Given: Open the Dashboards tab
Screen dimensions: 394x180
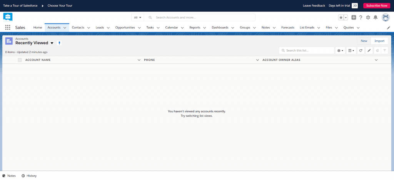Looking at the screenshot, I should point(220,28).
